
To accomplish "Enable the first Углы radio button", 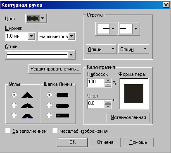I will 14,95.
